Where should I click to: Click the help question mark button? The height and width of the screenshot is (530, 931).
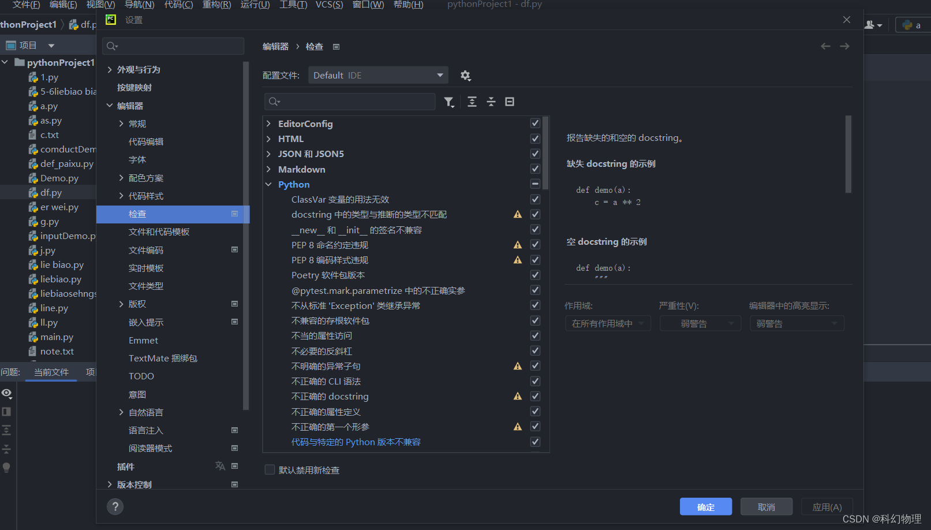[115, 506]
